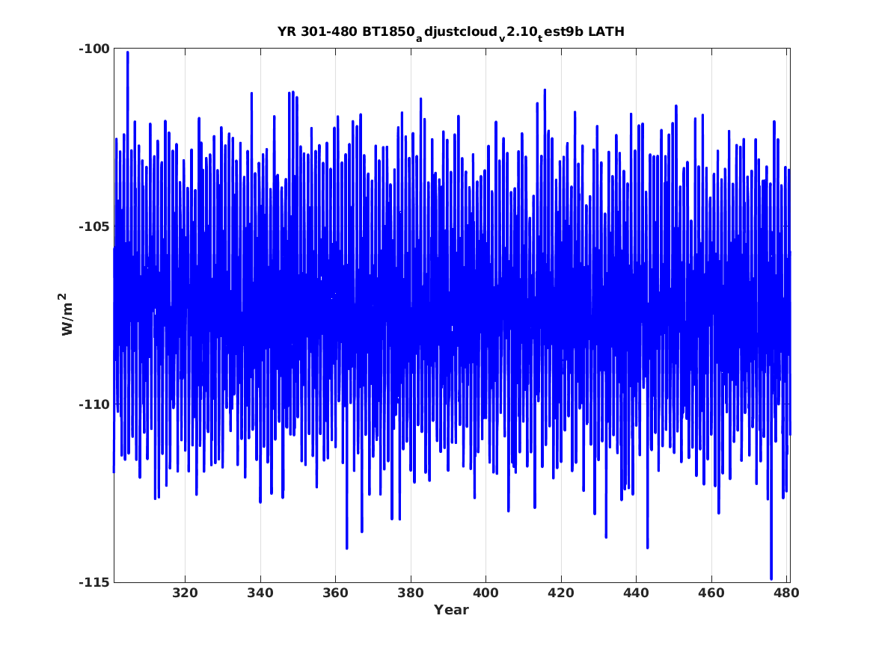Click the x-axis tick label 460
Viewport: 873px width, 654px height.
711,593
